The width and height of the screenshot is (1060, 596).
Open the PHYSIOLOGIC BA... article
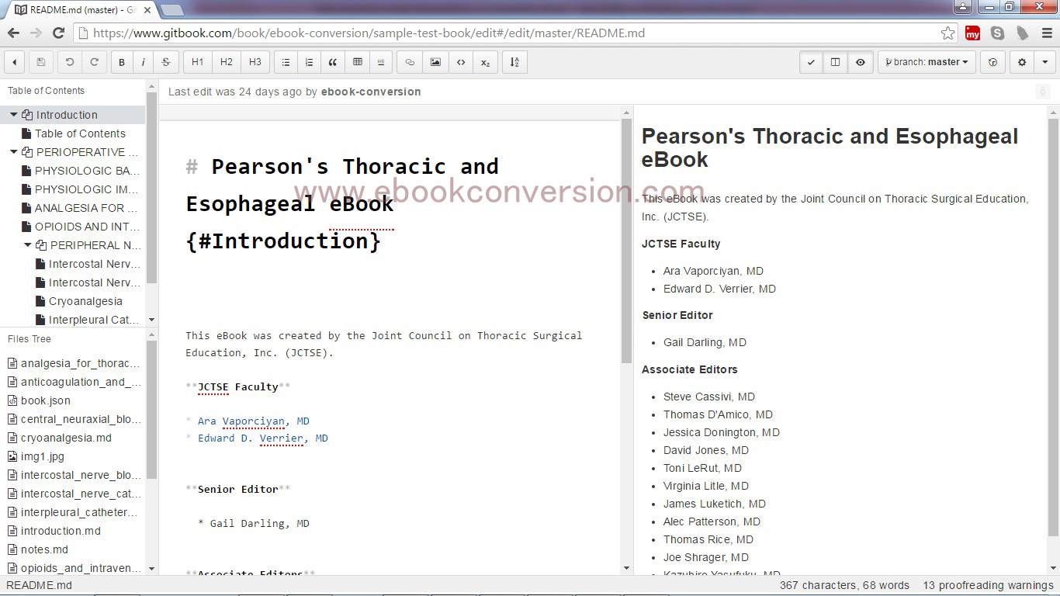87,171
